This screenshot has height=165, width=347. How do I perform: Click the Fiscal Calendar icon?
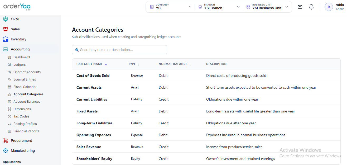click(9, 87)
